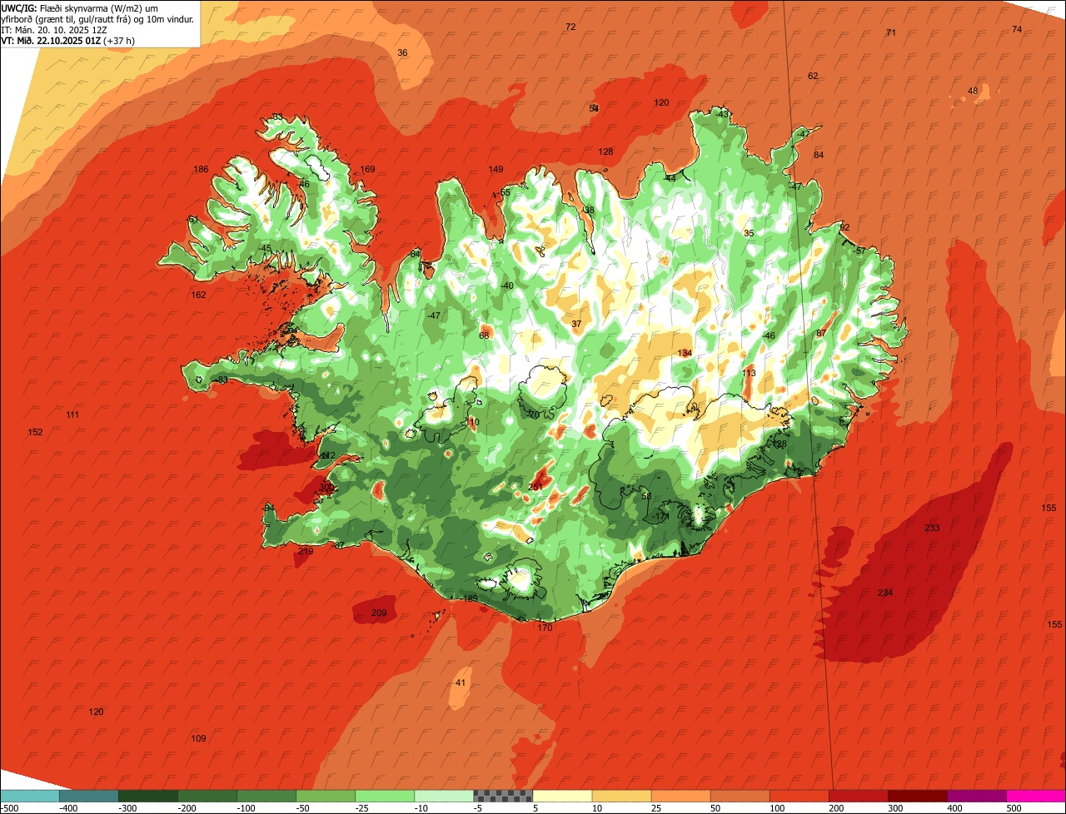Click the map value 109 in the southwest sea
Viewport: 1066px width, 814px height.
pyautogui.click(x=198, y=739)
